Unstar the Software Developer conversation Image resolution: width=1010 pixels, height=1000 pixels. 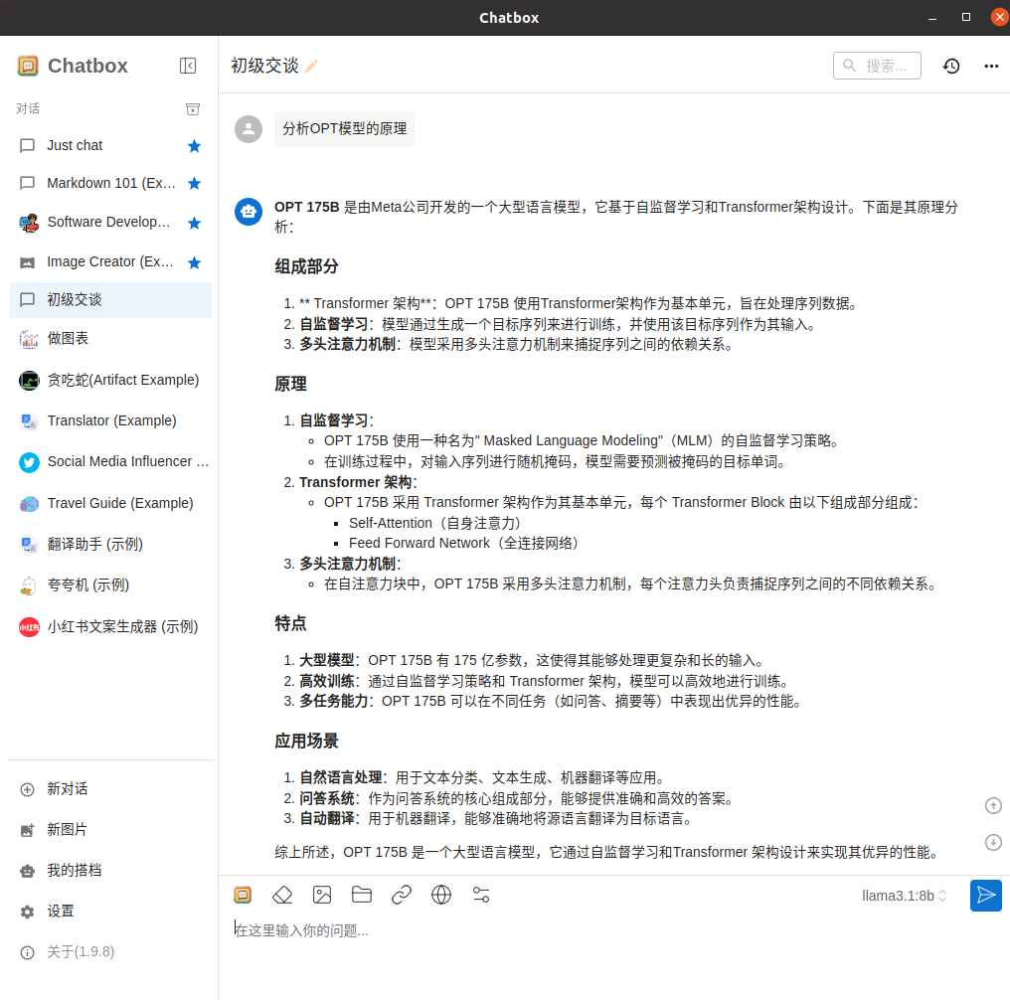pos(194,223)
